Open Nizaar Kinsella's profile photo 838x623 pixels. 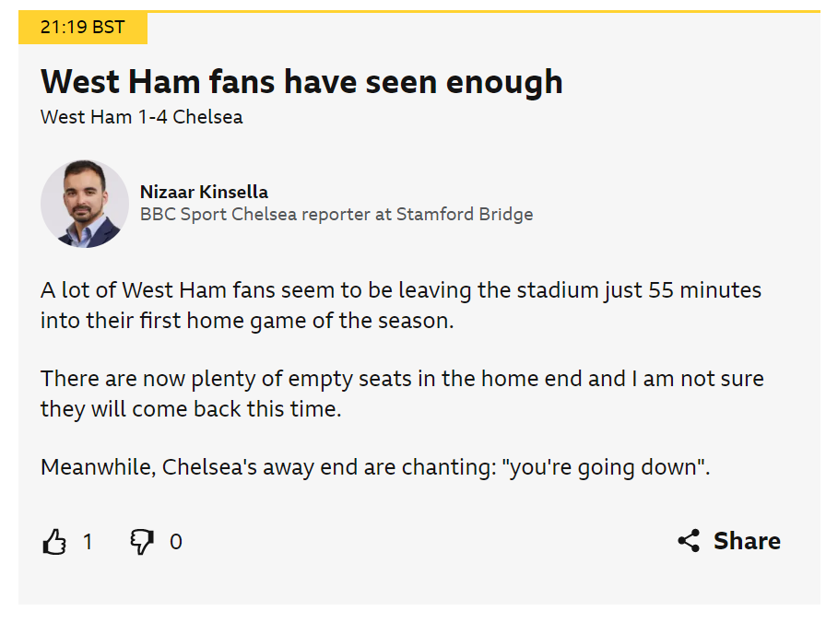(x=85, y=204)
